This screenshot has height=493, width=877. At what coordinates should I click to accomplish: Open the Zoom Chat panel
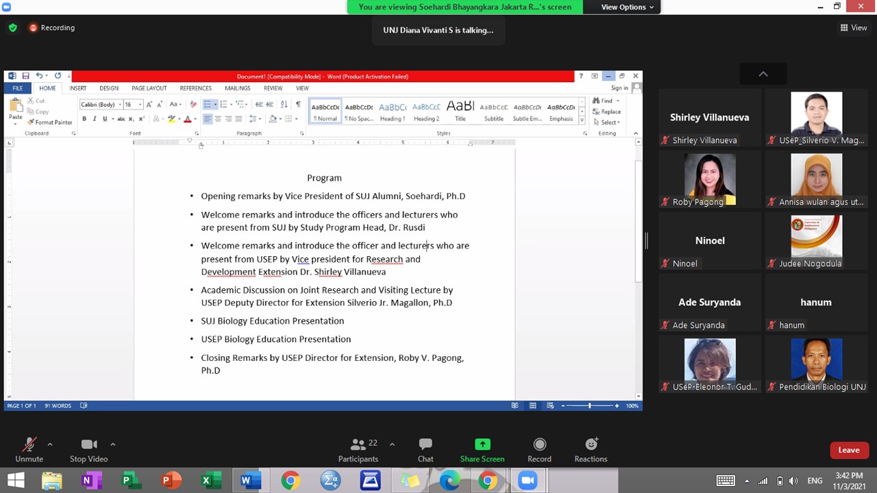[425, 450]
